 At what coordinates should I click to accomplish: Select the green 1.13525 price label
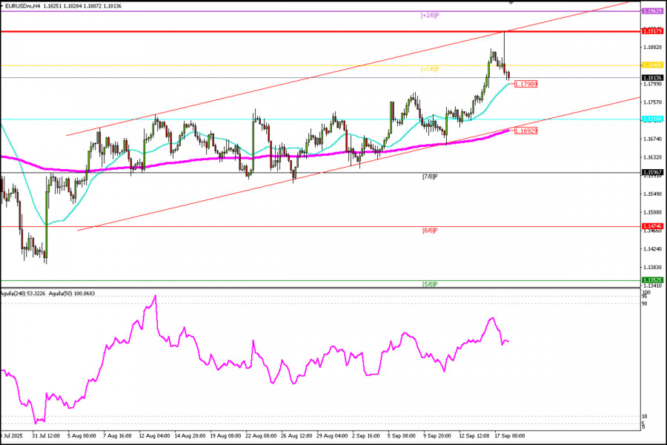(x=652, y=280)
